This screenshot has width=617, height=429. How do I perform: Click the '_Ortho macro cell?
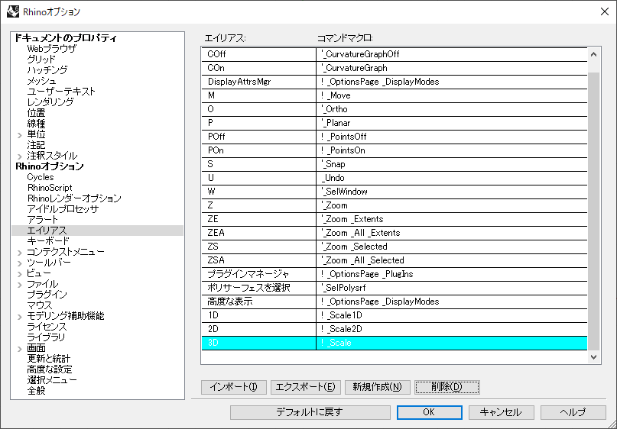point(452,109)
